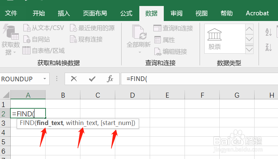Click cell E5
The image size is (278, 159).
[167, 141]
